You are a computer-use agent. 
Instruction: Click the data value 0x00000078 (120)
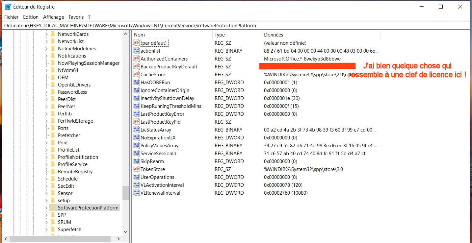click(283, 185)
